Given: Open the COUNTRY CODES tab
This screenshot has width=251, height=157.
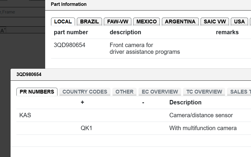Looking at the screenshot, I should pos(85,92).
